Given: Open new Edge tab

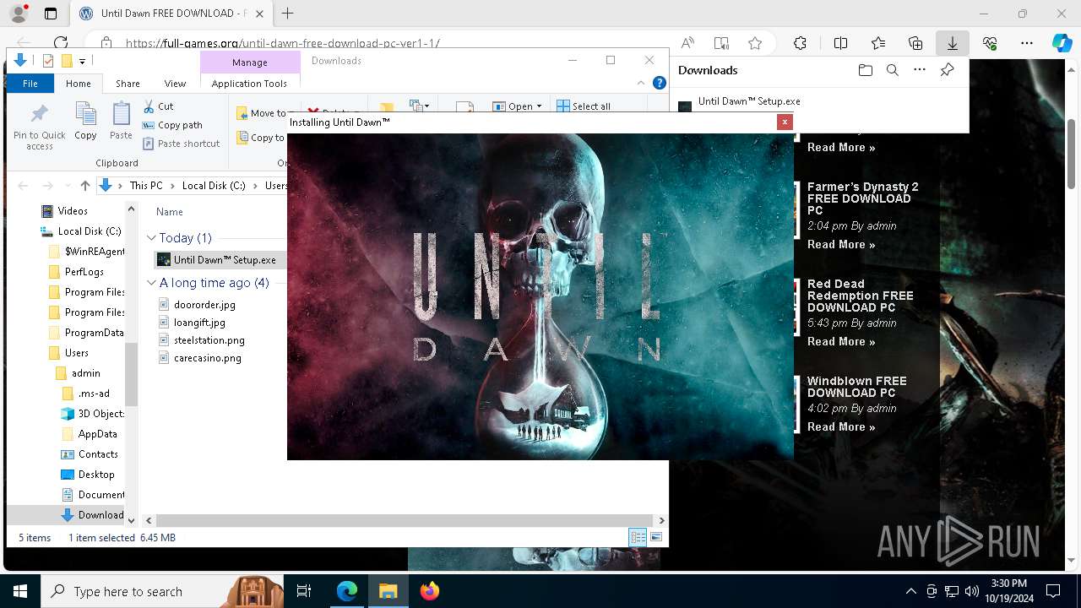Looking at the screenshot, I should point(288,14).
